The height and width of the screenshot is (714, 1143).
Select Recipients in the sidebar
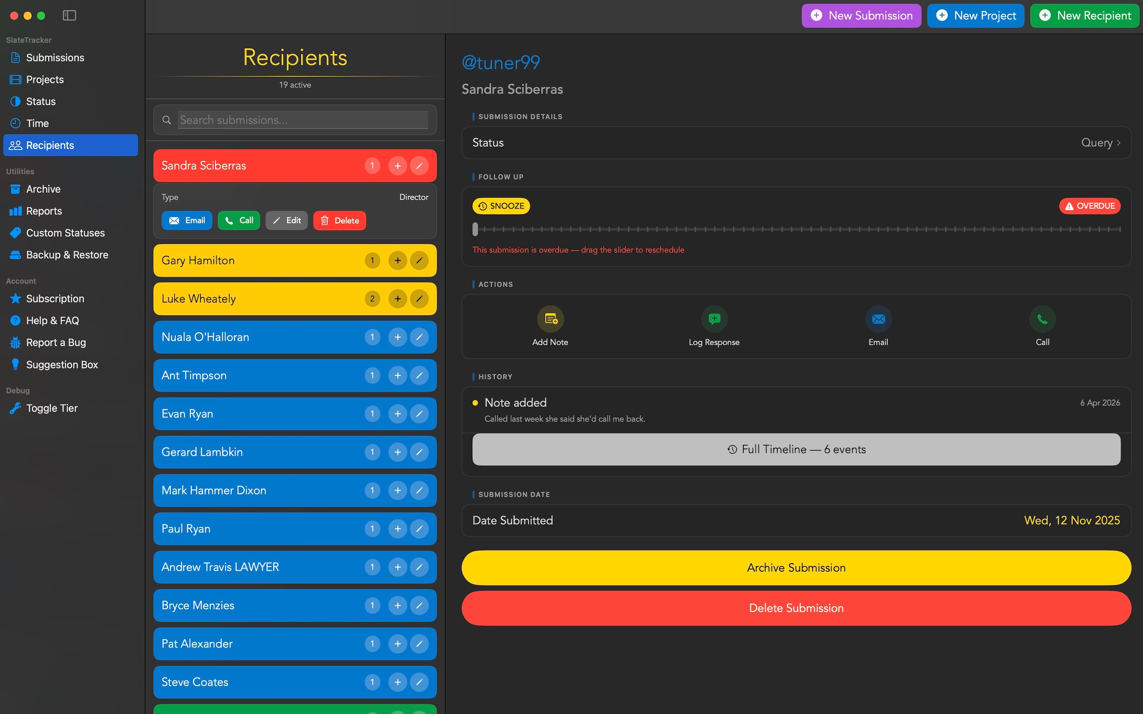pyautogui.click(x=70, y=146)
